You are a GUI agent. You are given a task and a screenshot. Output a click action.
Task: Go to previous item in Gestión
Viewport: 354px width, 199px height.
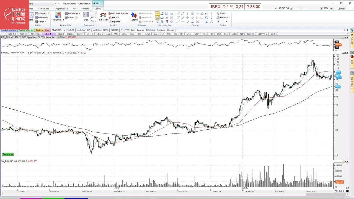click(218, 22)
